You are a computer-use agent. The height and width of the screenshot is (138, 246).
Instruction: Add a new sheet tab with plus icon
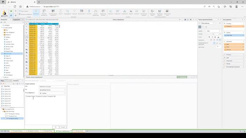point(87,131)
